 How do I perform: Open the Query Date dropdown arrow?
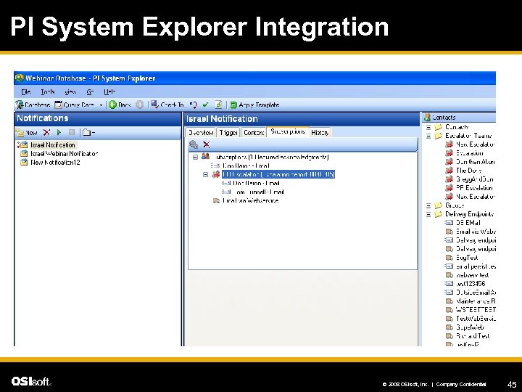(101, 105)
